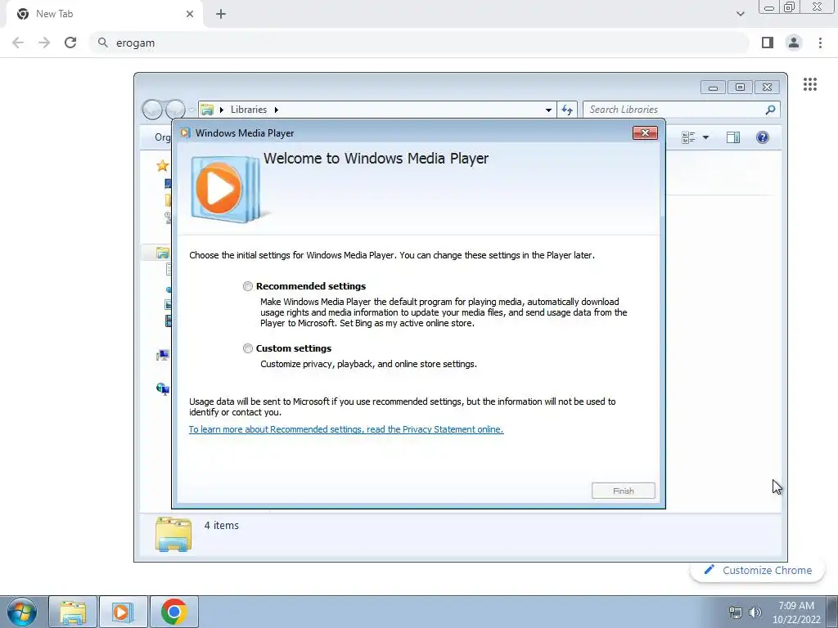Click the Favorites star icon in Explorer
Image resolution: width=838 pixels, height=628 pixels.
163,165
